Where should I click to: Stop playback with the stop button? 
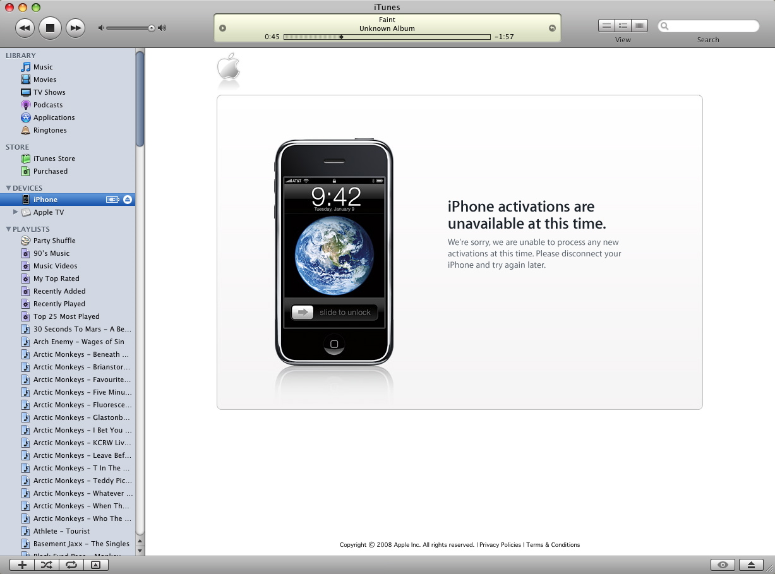pos(50,28)
